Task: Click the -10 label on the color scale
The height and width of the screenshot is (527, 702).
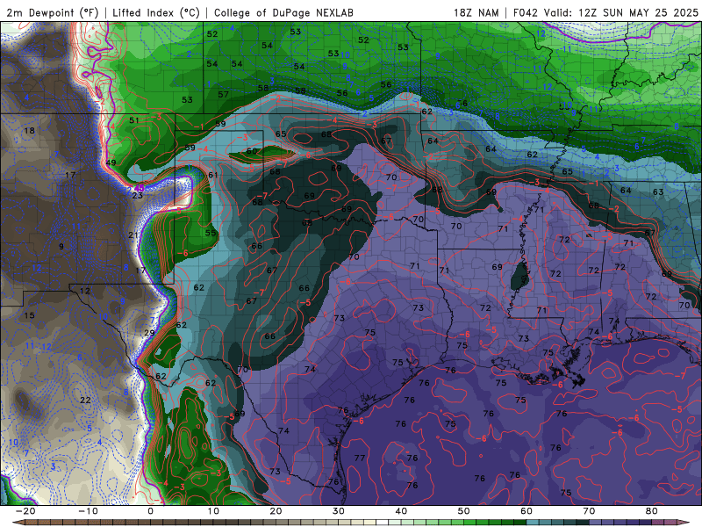Action: [88, 511]
